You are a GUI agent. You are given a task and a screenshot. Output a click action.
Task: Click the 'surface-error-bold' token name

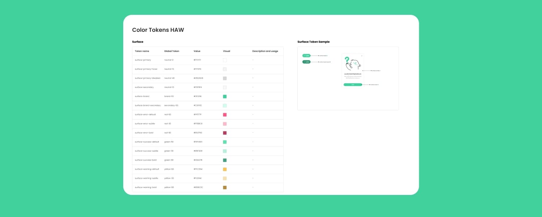(144, 133)
